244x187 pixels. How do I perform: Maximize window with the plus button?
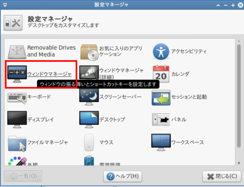233,6
